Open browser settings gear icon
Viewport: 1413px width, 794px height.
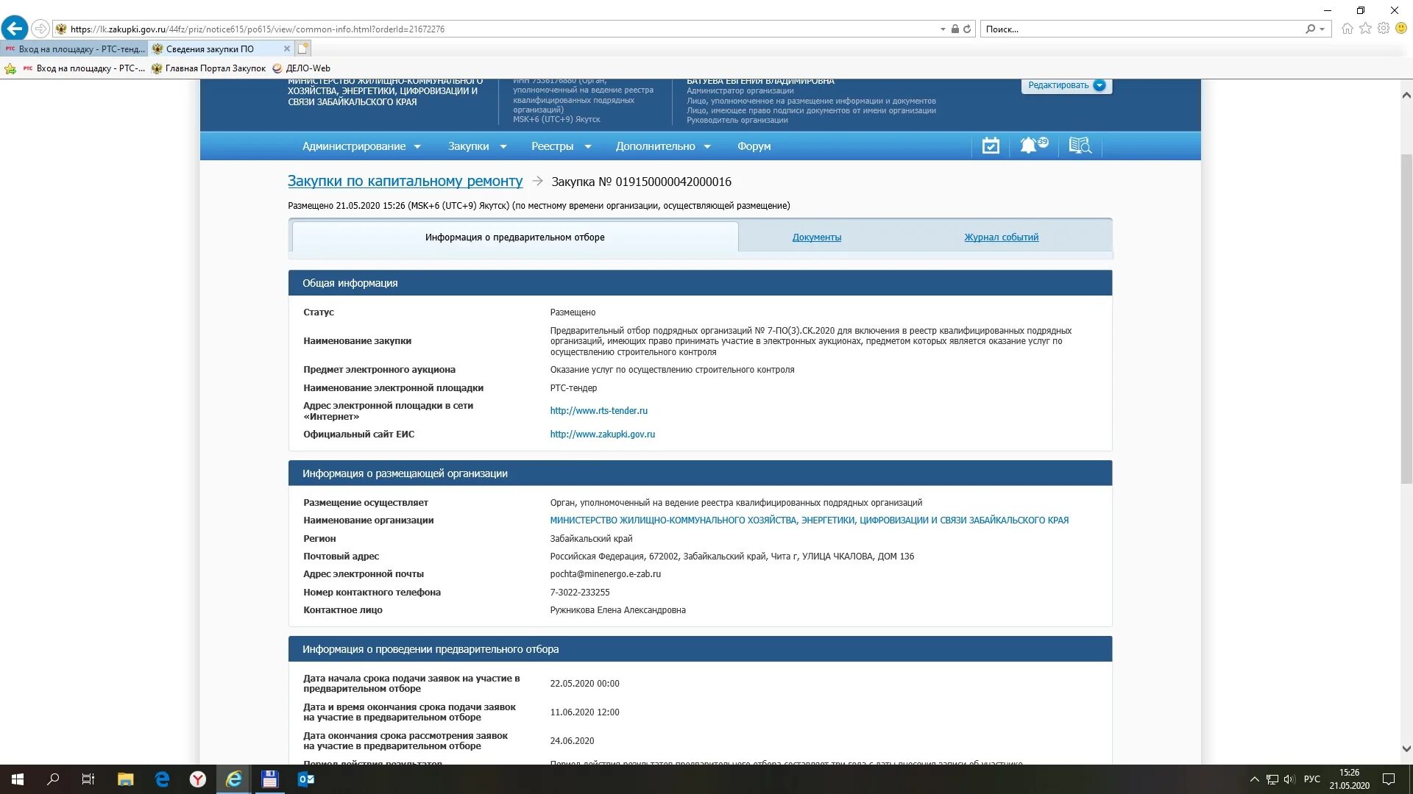[x=1384, y=29]
